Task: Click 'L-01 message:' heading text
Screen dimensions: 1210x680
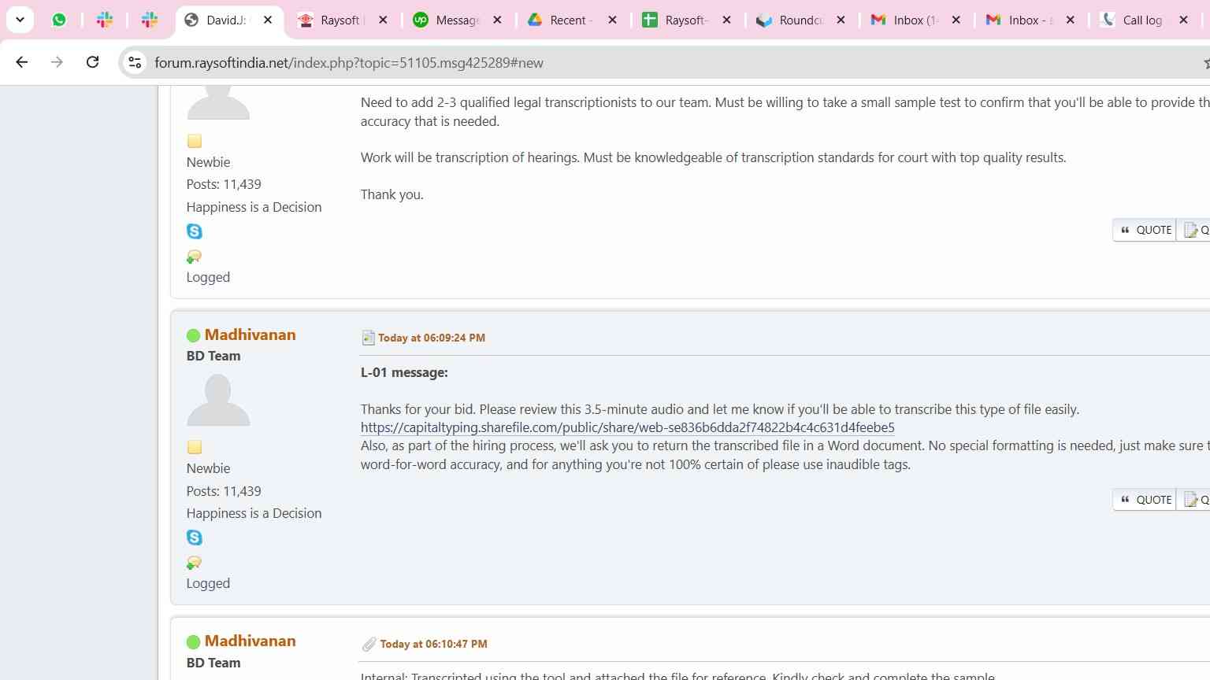Action: (x=404, y=372)
